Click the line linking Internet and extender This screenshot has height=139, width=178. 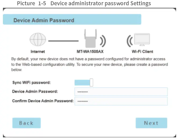point(63,41)
